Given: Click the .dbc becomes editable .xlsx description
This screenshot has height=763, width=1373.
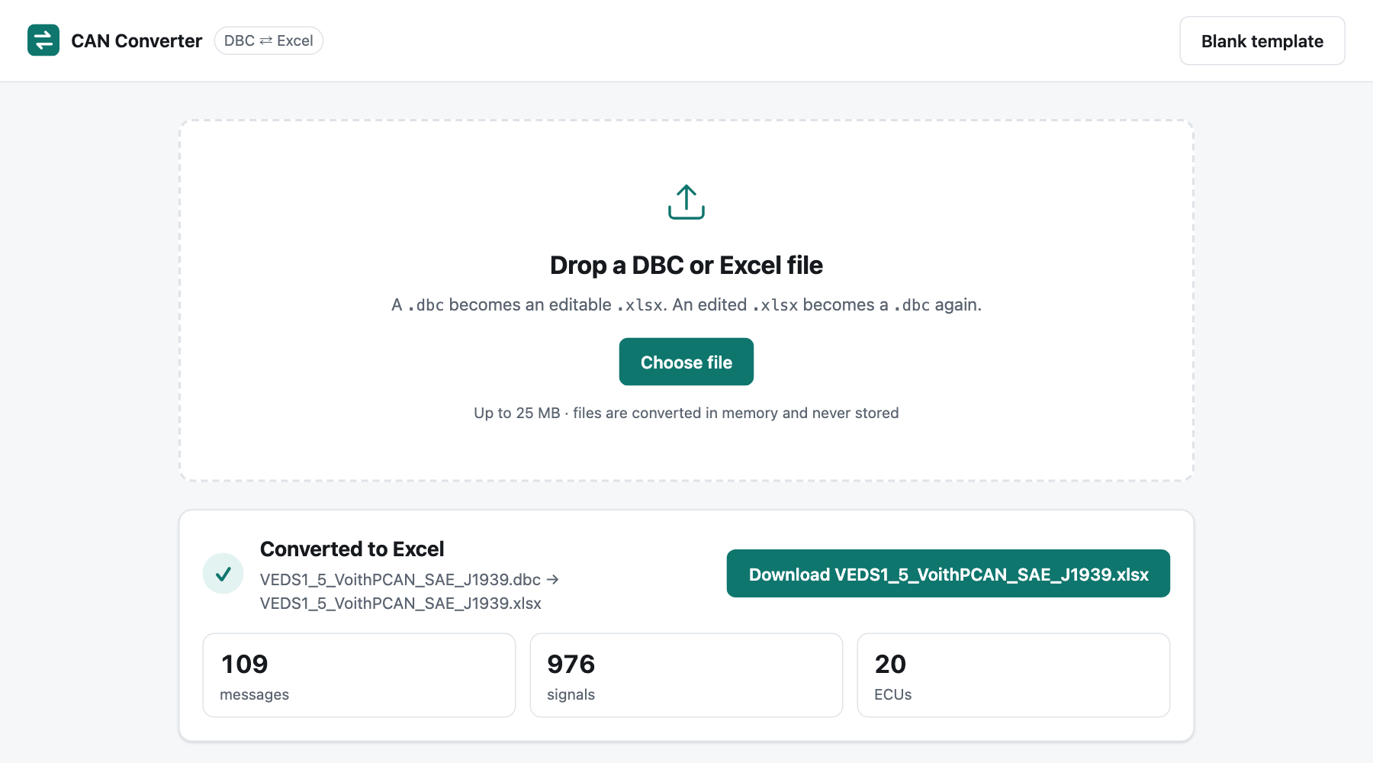Looking at the screenshot, I should point(686,305).
